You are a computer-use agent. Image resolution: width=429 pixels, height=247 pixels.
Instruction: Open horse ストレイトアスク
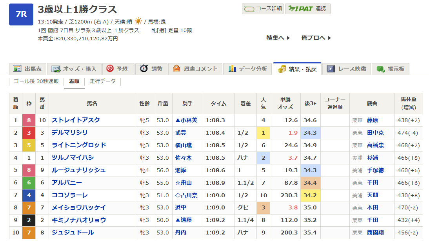click(x=76, y=120)
